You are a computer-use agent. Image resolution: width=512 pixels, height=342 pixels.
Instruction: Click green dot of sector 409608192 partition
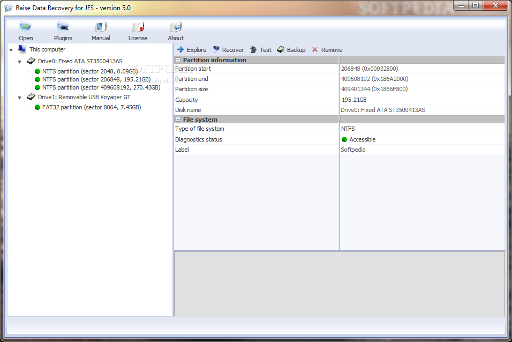point(37,87)
